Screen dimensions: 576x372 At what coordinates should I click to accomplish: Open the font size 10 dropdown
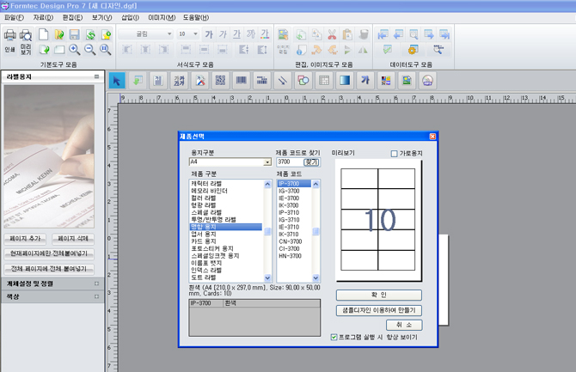195,34
